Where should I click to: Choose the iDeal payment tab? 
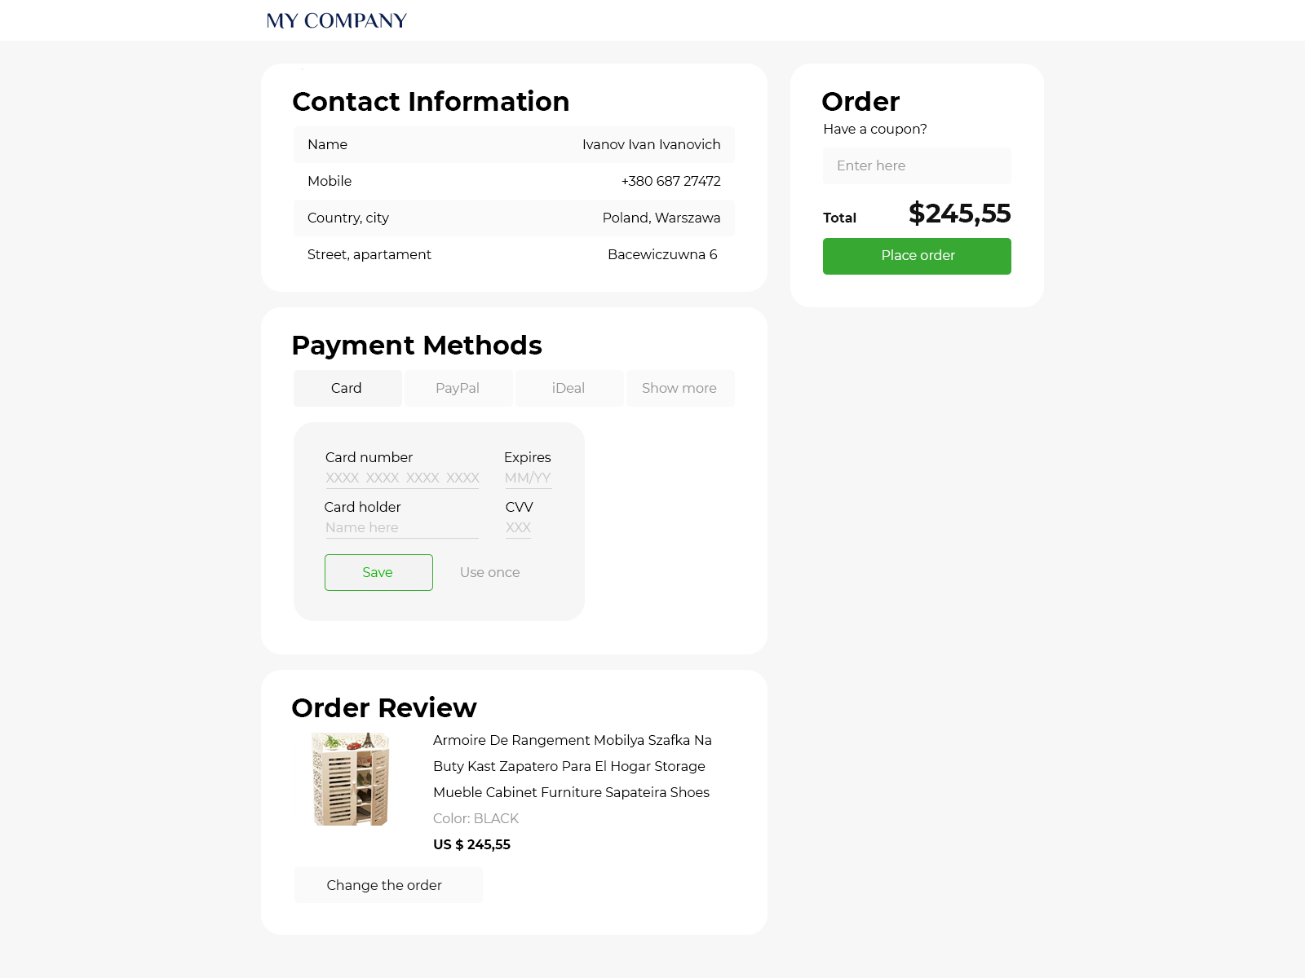(569, 388)
